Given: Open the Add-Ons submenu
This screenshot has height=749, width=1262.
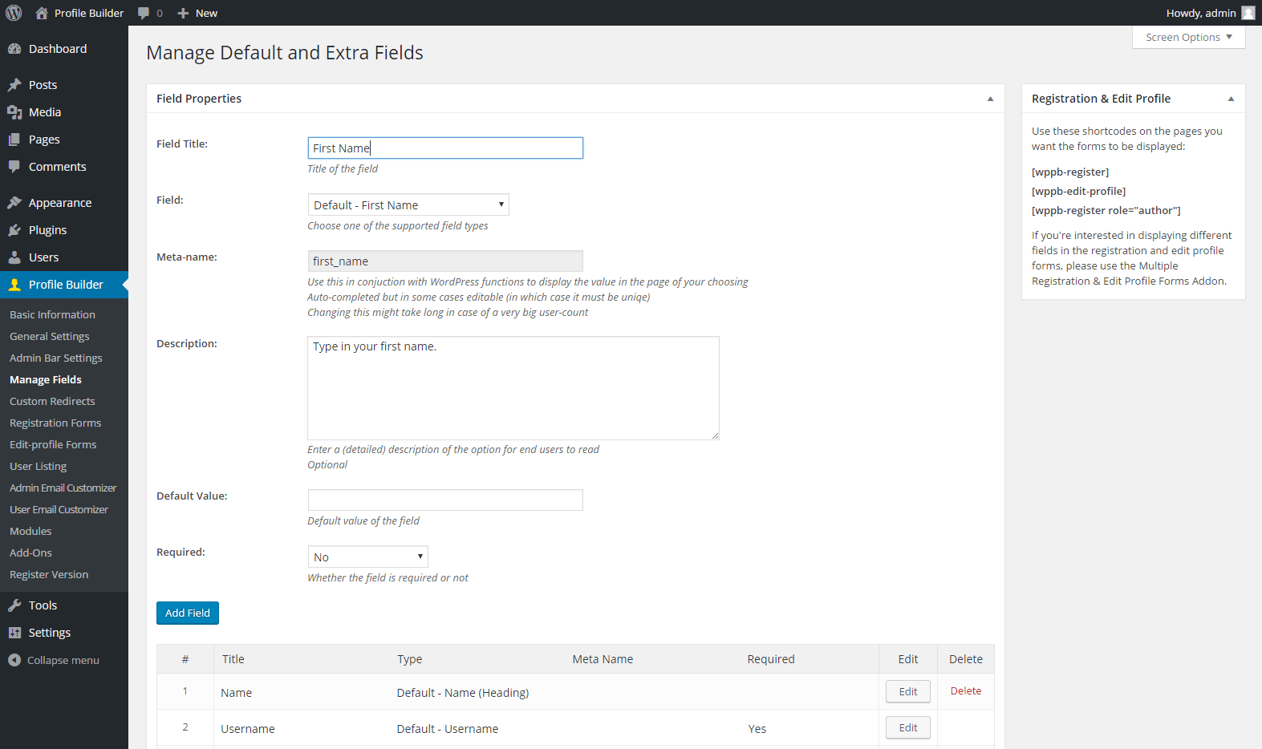Looking at the screenshot, I should 30,553.
